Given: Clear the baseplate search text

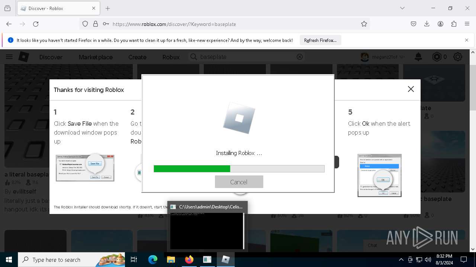Looking at the screenshot, I should (300, 57).
